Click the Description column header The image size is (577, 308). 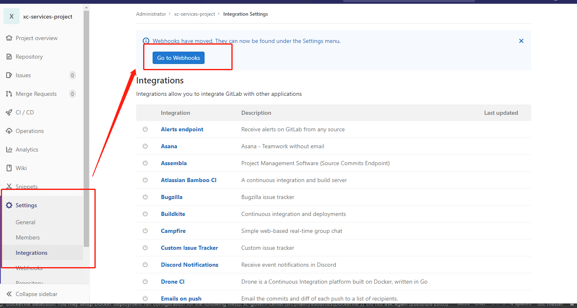[x=256, y=113]
